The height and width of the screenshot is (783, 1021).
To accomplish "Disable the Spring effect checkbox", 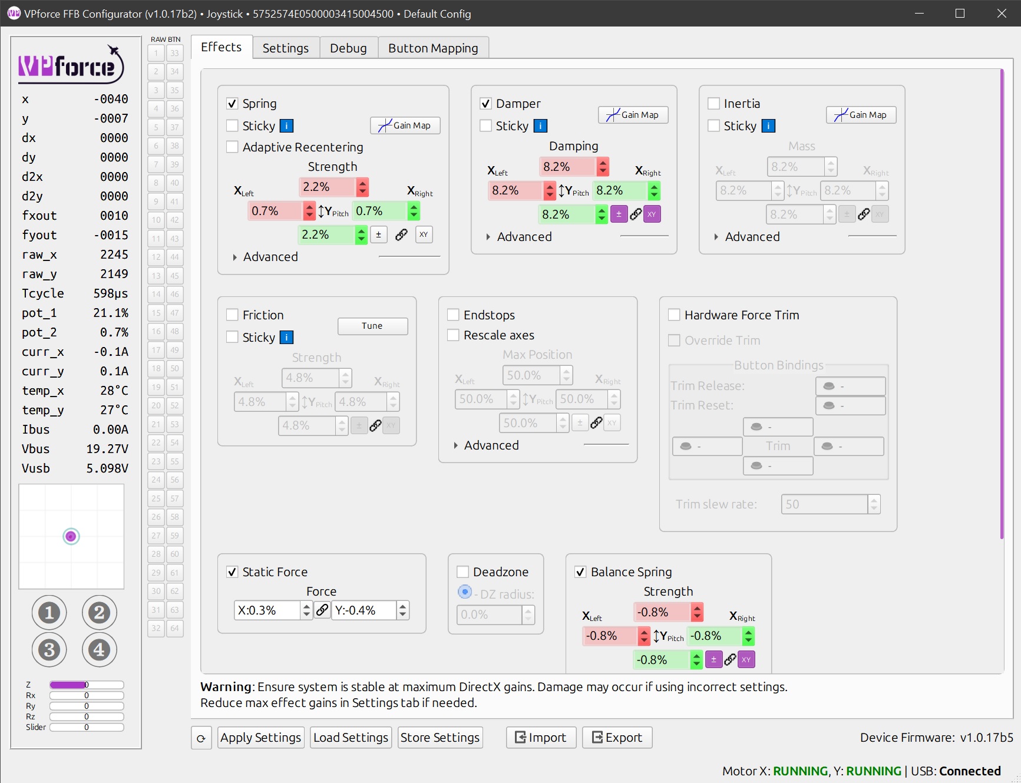I will 232,104.
